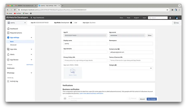Open the Chrome three-dot menu
187x109 pixels.
pos(179,10)
